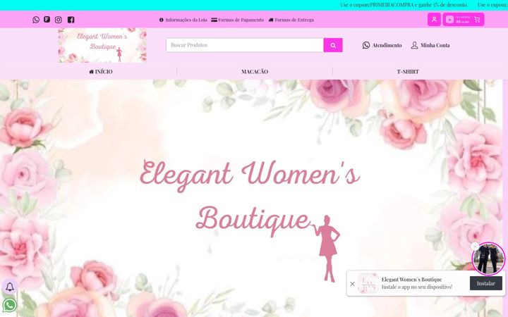Viewport: 508px width, 317px height.
Task: Click the PRIMEIRACOMPRA coupon announcement text
Action: click(x=404, y=5)
